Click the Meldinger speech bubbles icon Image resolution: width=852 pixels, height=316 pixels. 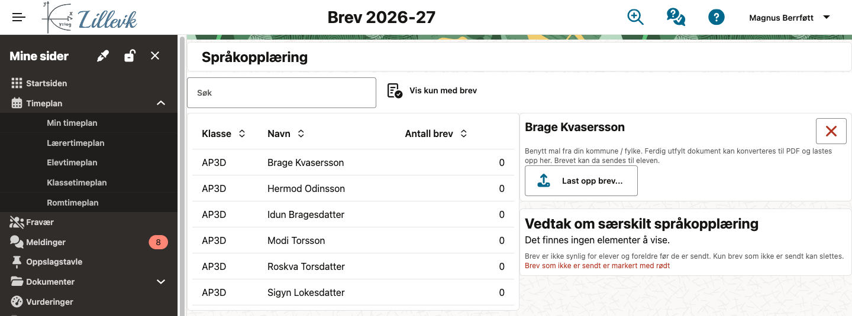17,242
